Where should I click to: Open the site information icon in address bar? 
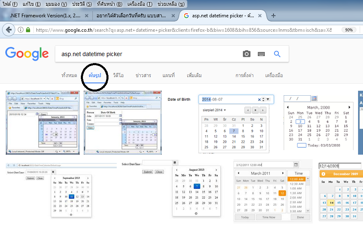pyautogui.click(x=21, y=30)
